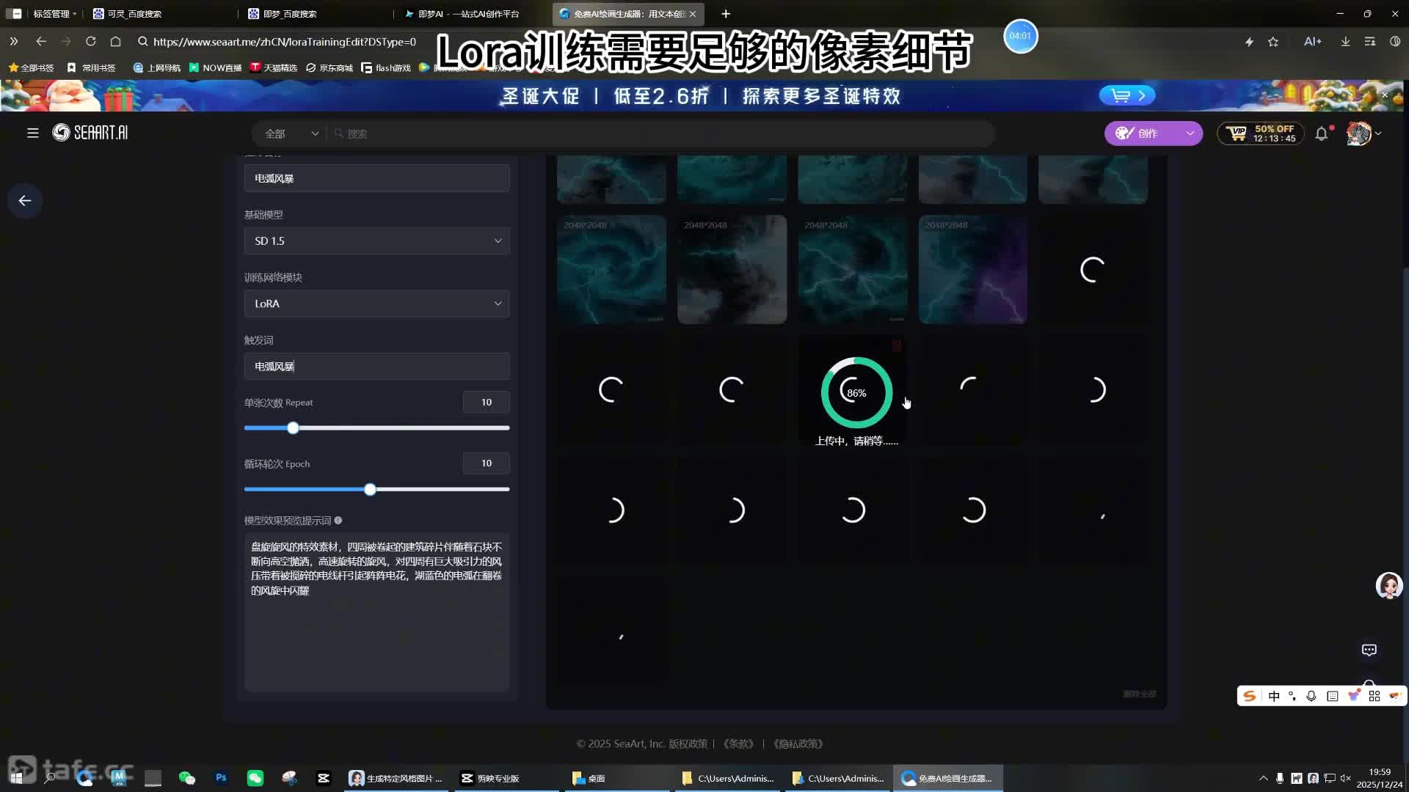
Task: Click the Epoch slider handle
Action: 370,489
